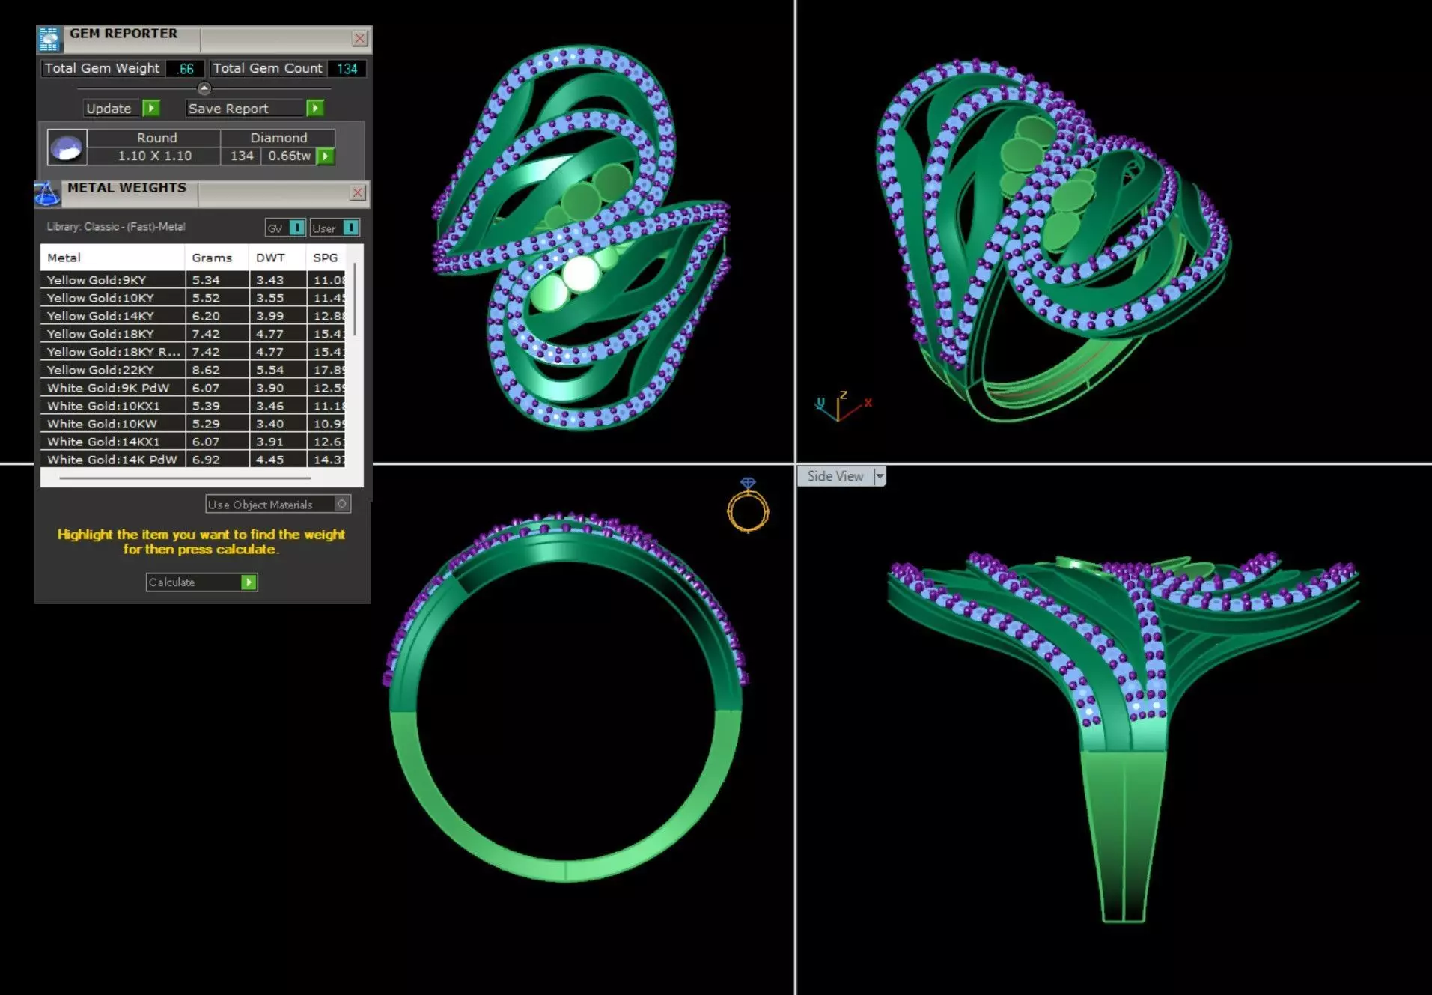Select White Gold:14K PdW row
1432x995 pixels.
[x=193, y=460]
